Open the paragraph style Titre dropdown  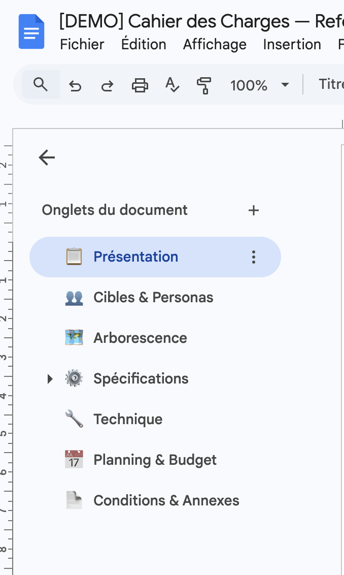(x=331, y=84)
